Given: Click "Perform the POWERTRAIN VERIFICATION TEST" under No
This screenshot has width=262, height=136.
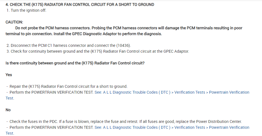Looking at the screenshot, I should coord(52,127).
